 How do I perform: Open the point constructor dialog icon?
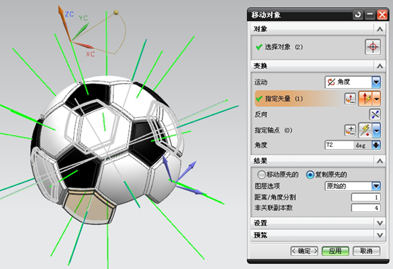(350, 131)
